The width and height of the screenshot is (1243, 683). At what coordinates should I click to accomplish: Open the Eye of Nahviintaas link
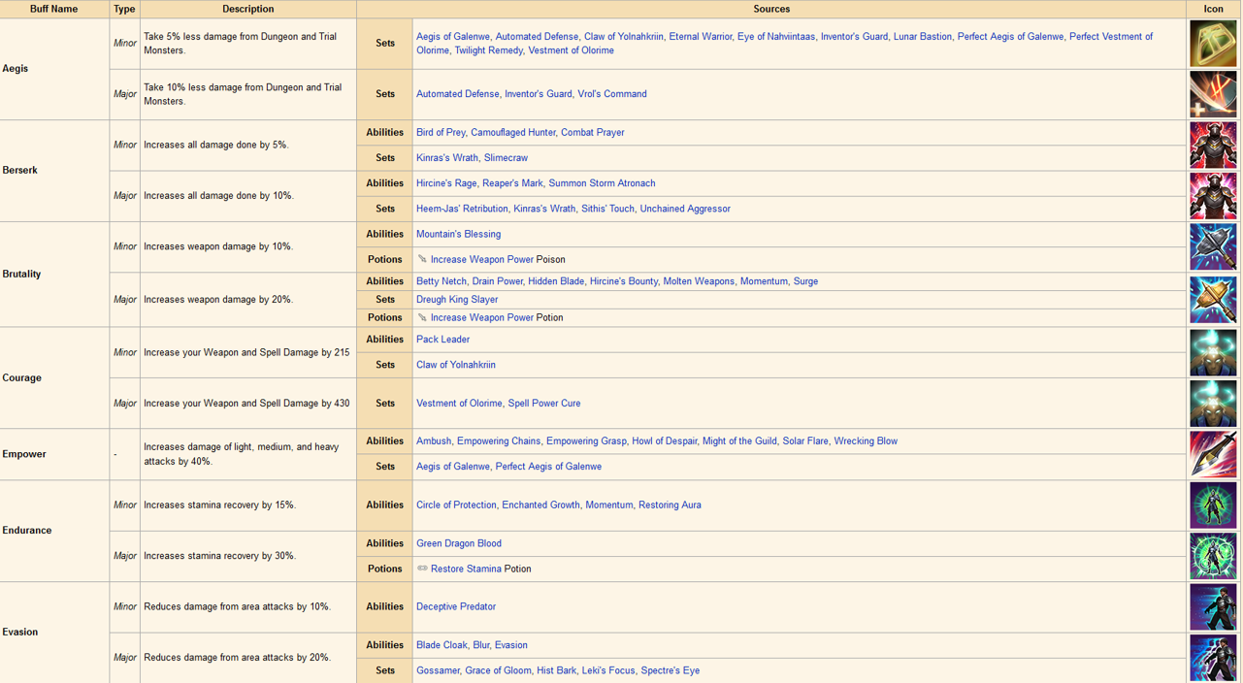[776, 37]
